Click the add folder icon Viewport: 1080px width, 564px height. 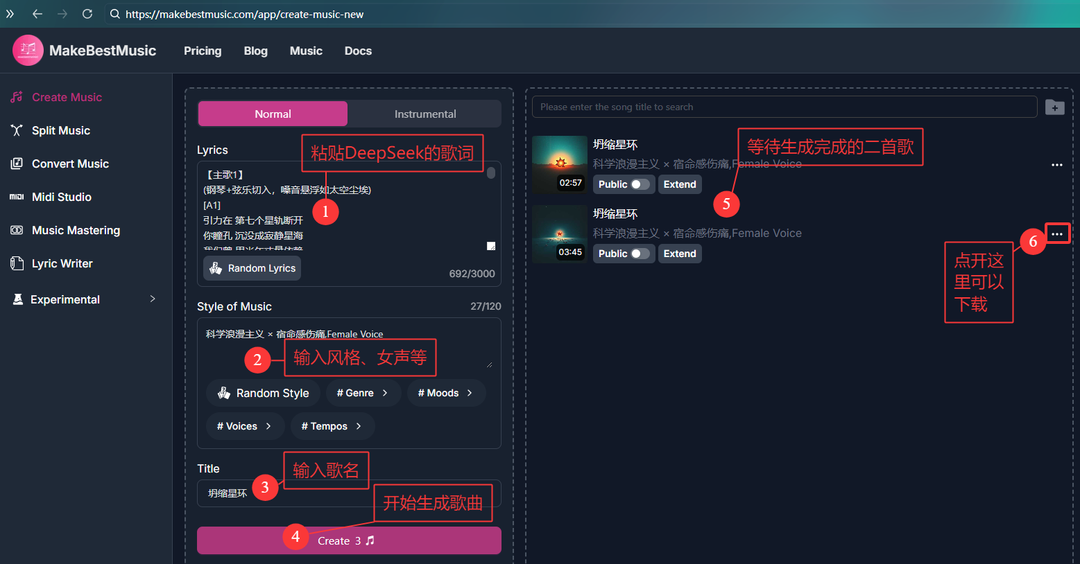[x=1054, y=107]
